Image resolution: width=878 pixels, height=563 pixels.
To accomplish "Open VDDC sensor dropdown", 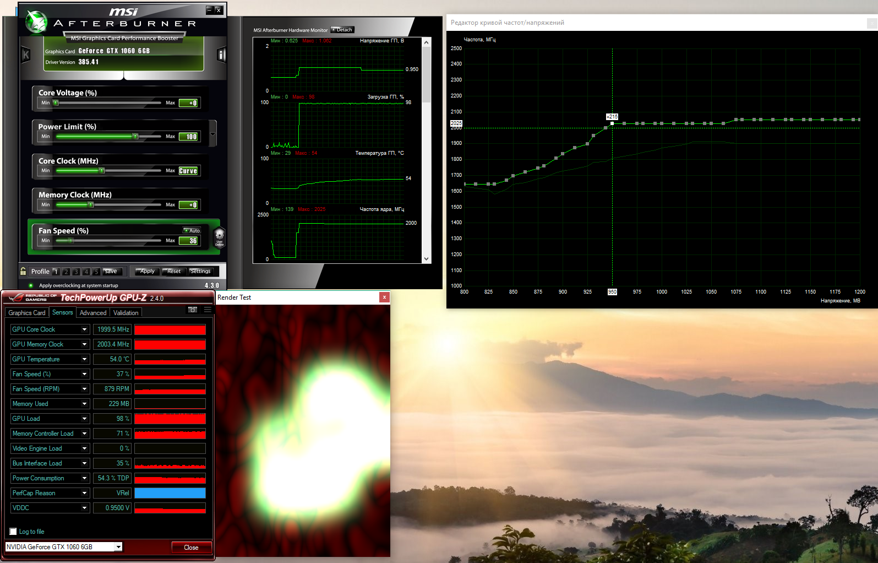I will (85, 508).
